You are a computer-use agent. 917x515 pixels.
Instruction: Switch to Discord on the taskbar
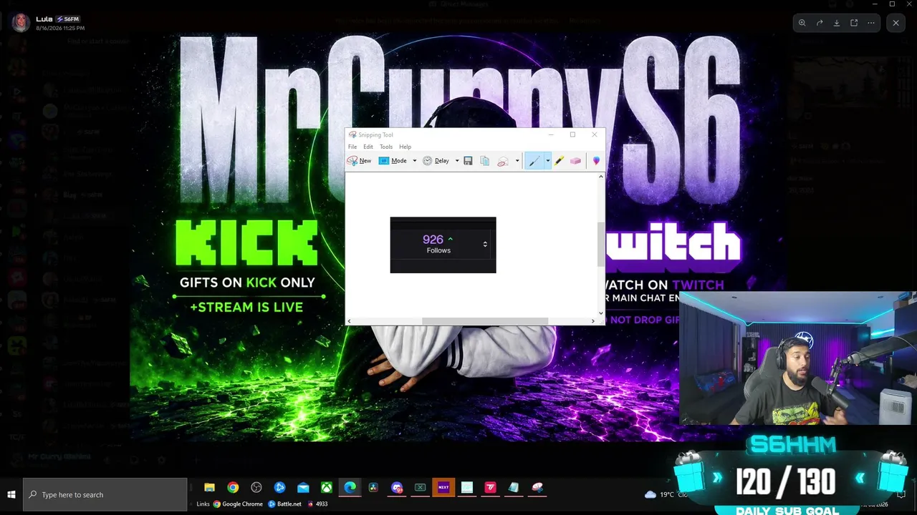397,488
